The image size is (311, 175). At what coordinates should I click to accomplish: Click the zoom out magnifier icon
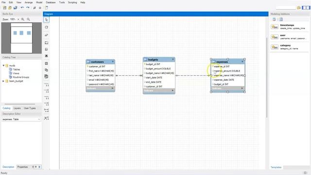(28, 19)
